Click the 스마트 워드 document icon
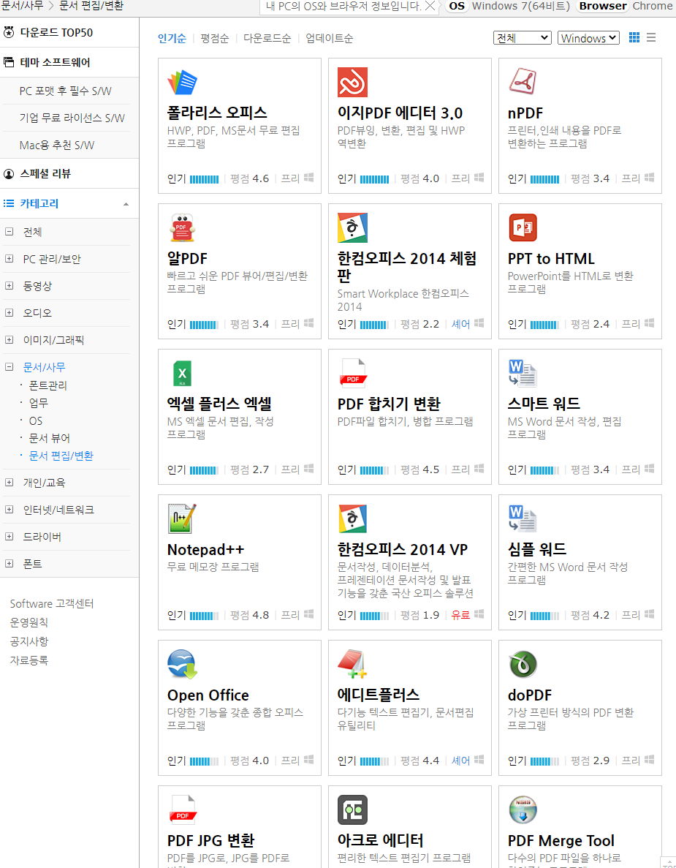676x868 pixels. (523, 373)
